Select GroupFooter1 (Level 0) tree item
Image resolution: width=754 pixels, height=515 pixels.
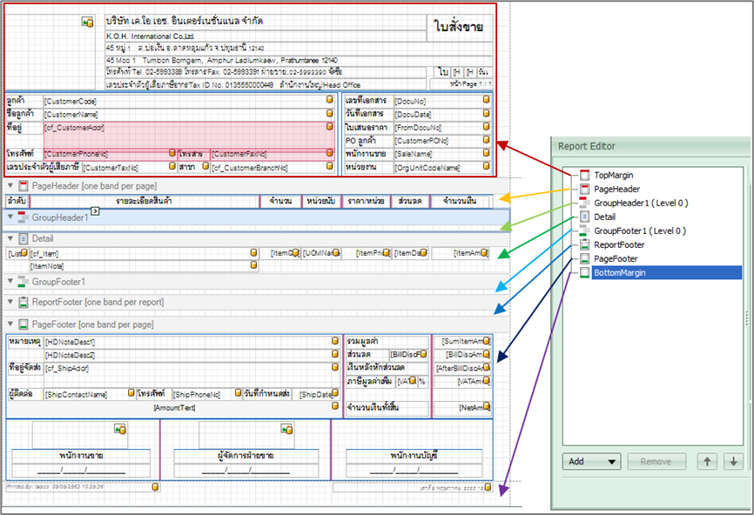(x=639, y=231)
